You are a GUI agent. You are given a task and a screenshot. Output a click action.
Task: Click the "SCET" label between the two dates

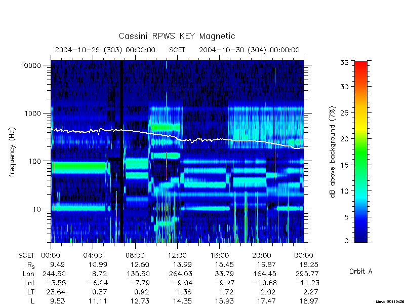(177, 50)
